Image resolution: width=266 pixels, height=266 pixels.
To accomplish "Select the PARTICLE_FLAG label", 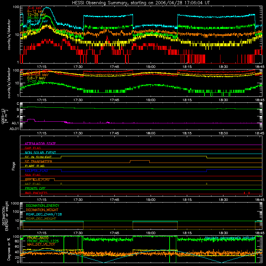I will point(37,179).
